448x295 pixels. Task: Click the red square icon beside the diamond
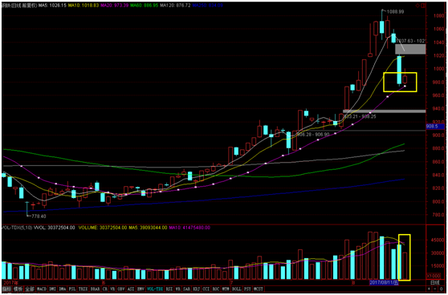[423, 6]
